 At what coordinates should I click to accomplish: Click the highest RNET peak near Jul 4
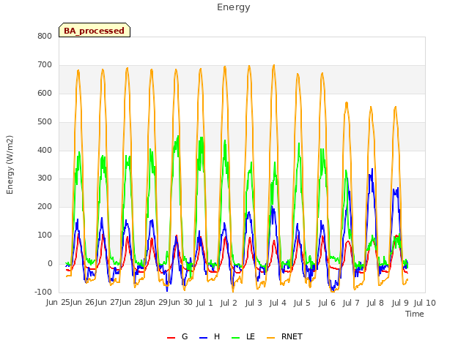273,65
